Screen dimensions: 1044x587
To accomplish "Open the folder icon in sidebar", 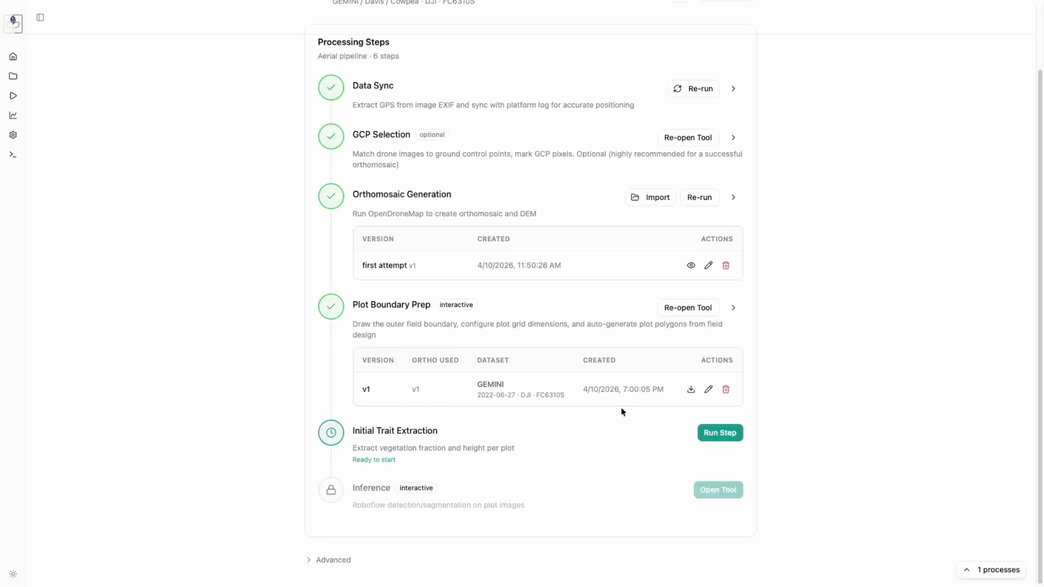I will [x=13, y=76].
